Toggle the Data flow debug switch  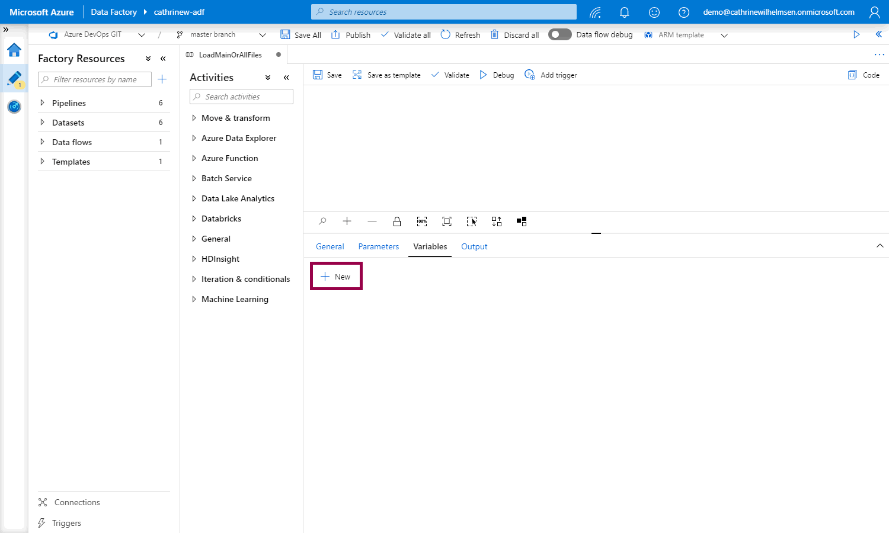click(559, 34)
